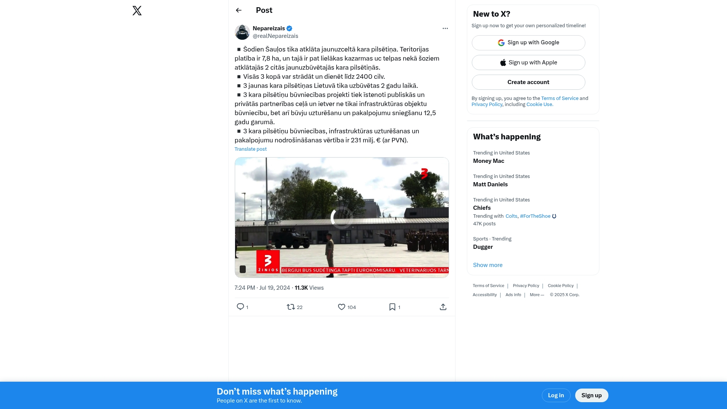Viewport: 727px width, 409px height.
Task: Open the post's three-dot more menu
Action: click(x=445, y=28)
